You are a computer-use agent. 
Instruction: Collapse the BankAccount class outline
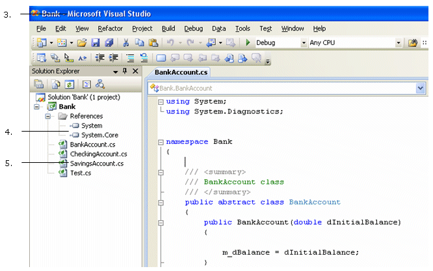click(x=161, y=203)
